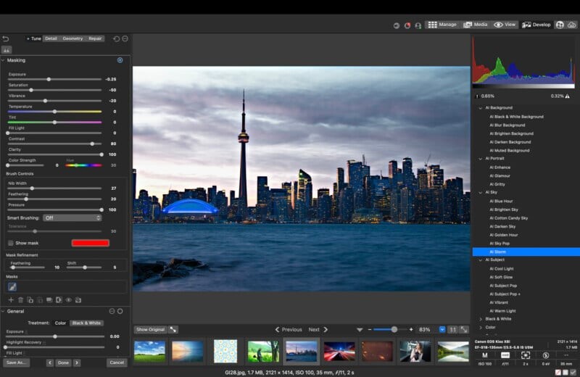
Task: Switch to Manage mode
Action: 442,25
